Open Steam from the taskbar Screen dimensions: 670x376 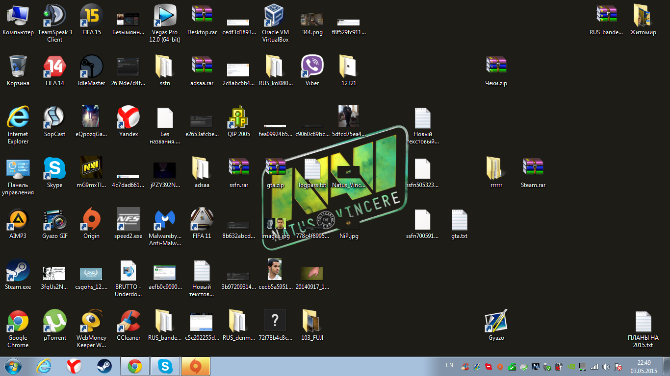click(104, 366)
